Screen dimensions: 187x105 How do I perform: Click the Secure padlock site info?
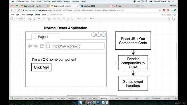click(x=27, y=10)
